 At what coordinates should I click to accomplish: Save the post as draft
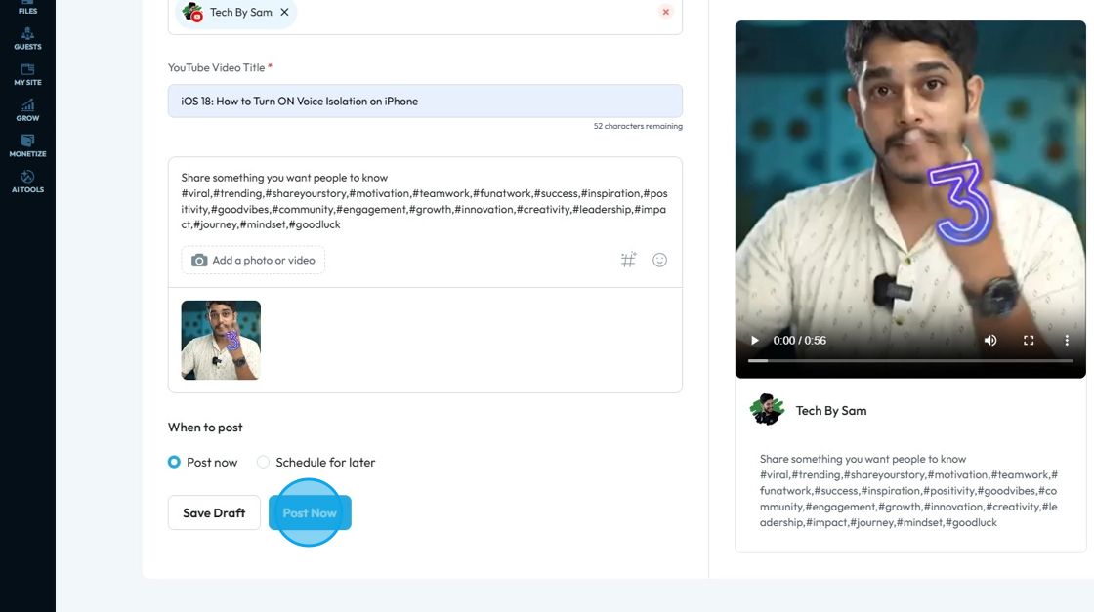click(214, 513)
